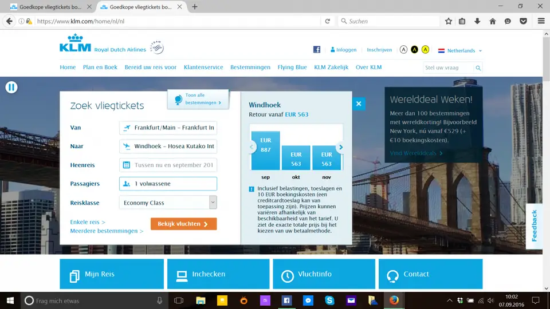Viewport: 550px width, 309px height.
Task: Click the Van departure airport field
Action: point(168,128)
